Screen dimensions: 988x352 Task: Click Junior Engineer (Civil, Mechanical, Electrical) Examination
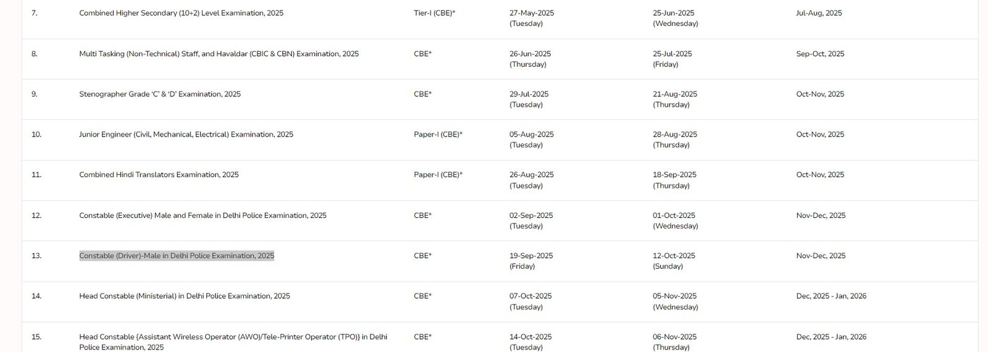point(186,134)
